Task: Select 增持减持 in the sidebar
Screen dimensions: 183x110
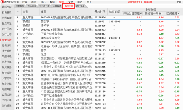Action: [7, 73]
